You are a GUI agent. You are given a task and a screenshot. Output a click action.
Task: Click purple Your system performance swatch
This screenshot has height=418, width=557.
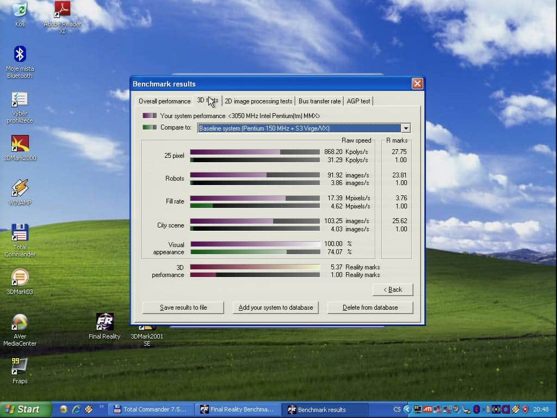click(x=150, y=115)
